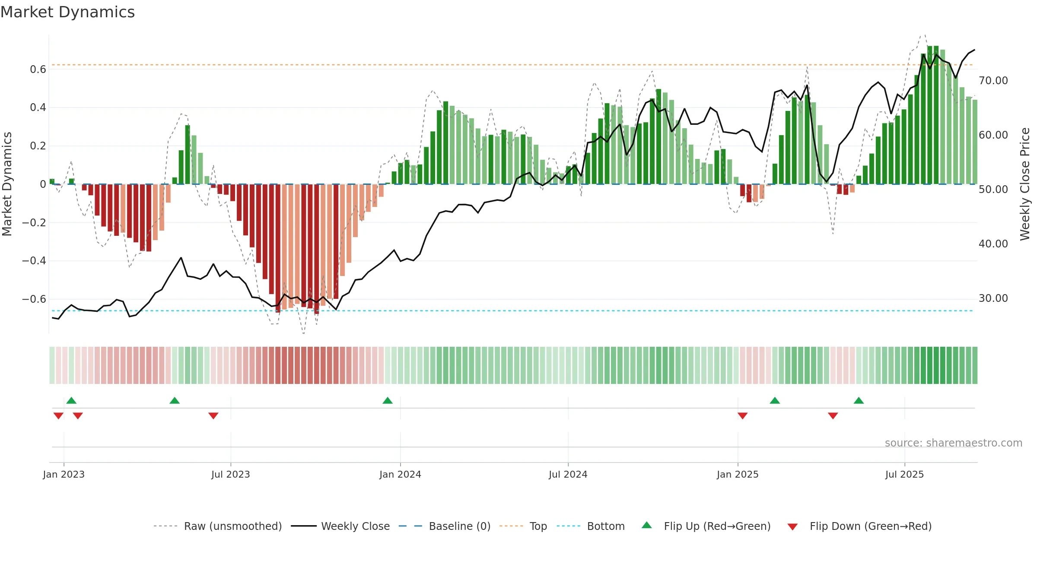Viewport: 1037px width, 583px height.
Task: Click the rightmost light green bar
Action: point(975,142)
